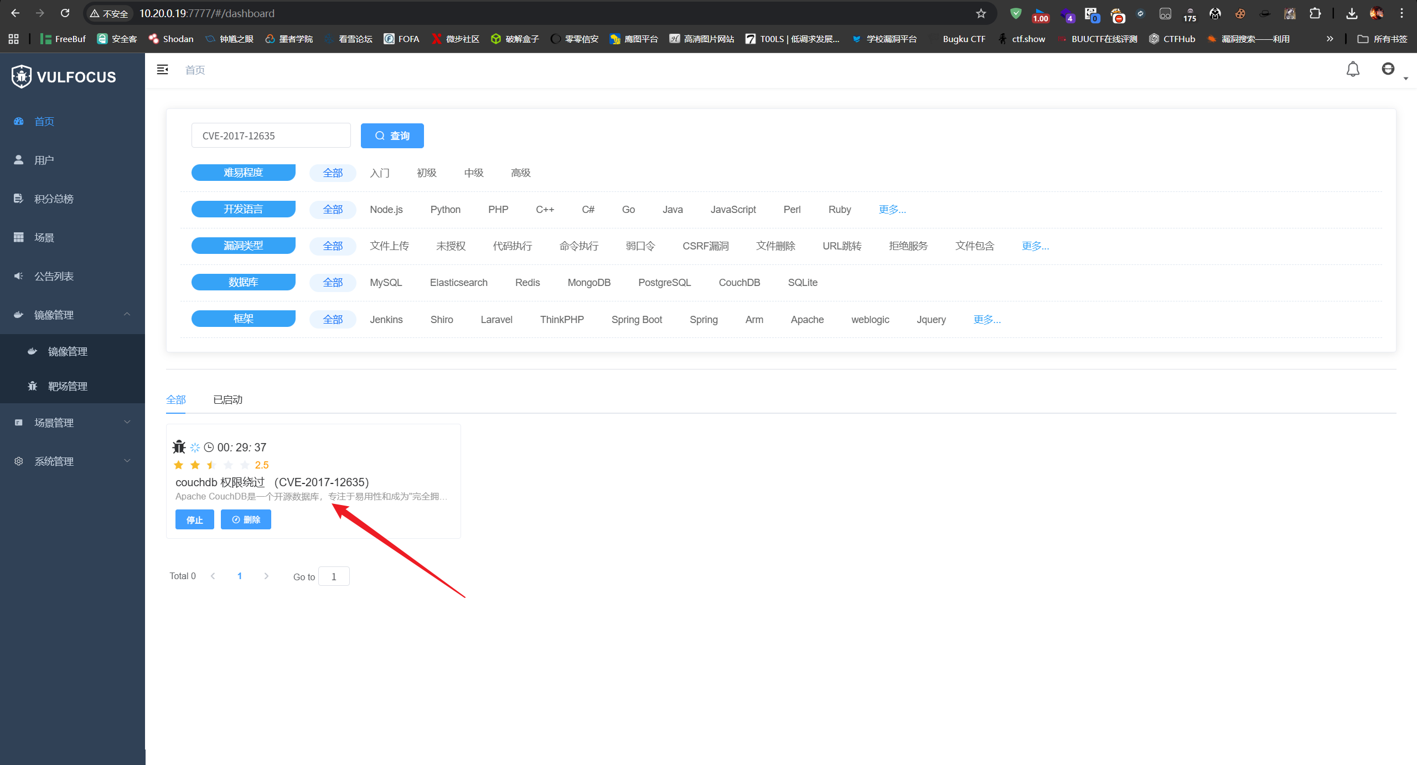Select the Python language filter
This screenshot has height=765, width=1417.
click(445, 210)
